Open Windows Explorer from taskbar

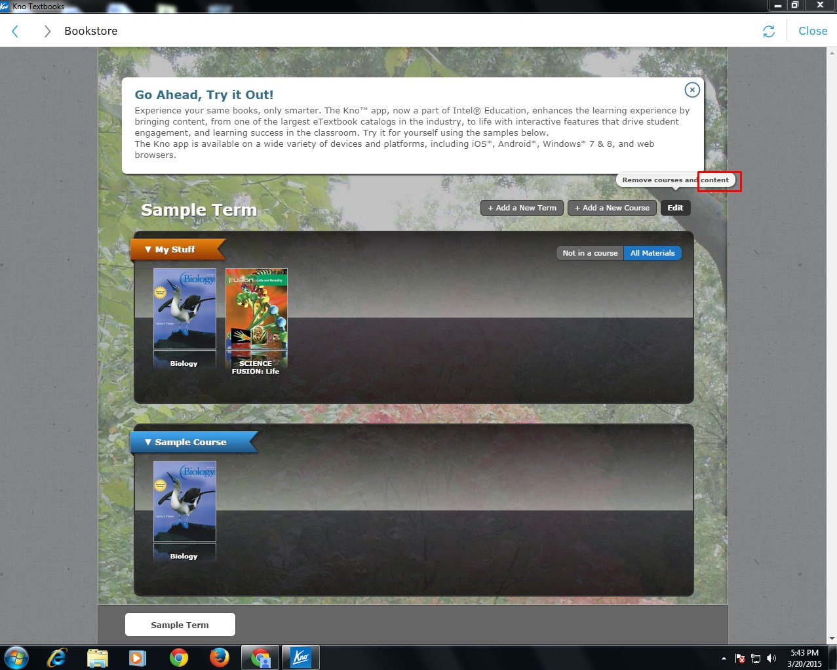(98, 658)
